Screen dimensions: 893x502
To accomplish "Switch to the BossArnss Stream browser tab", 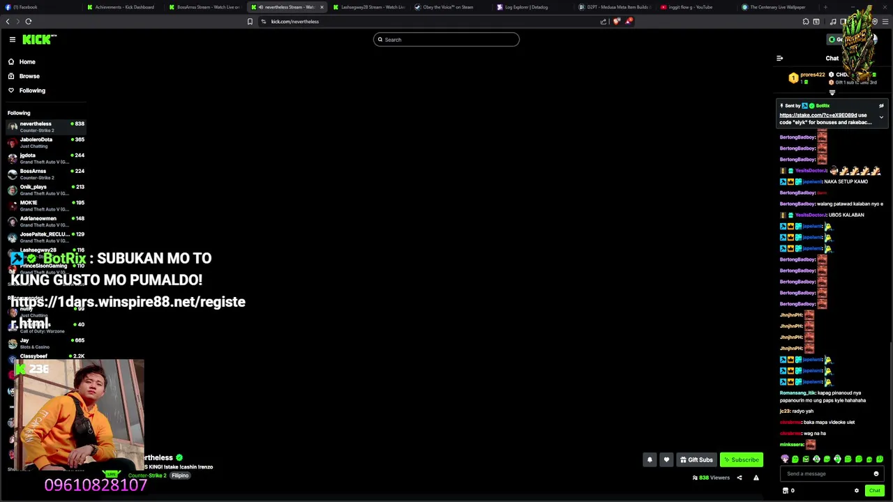I will pyautogui.click(x=207, y=7).
